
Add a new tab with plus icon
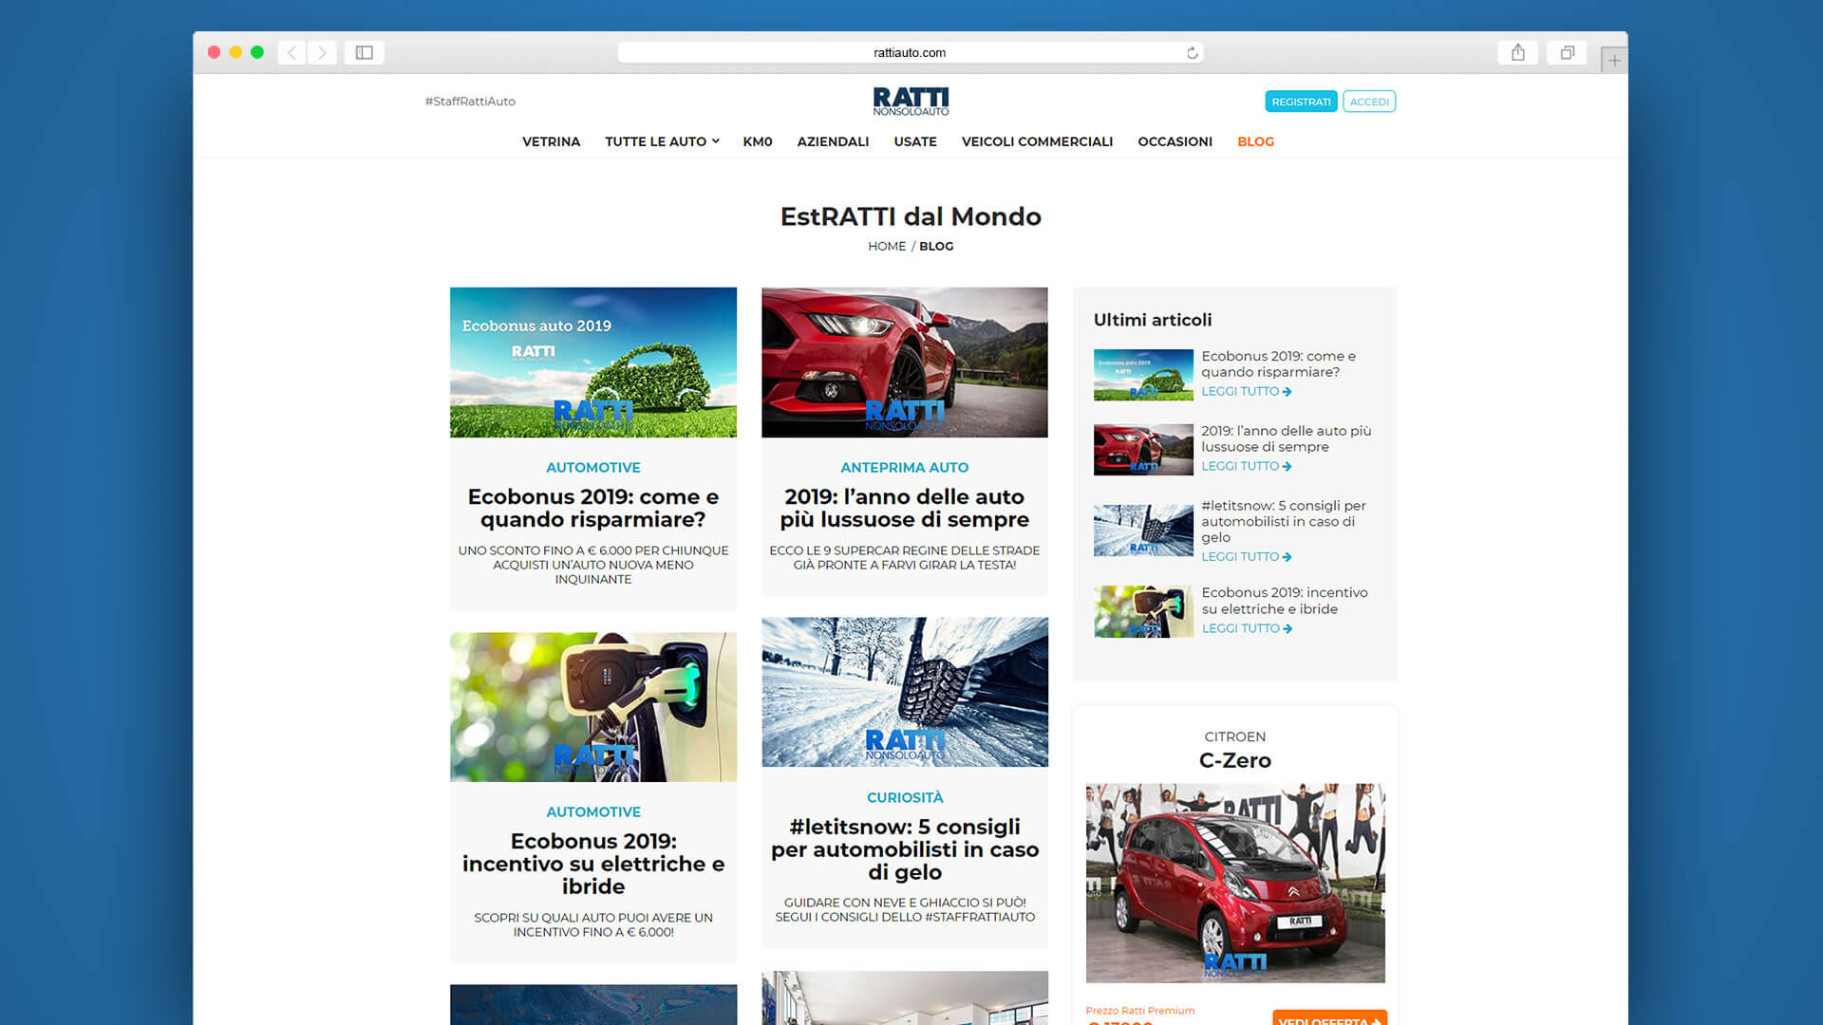1614,60
